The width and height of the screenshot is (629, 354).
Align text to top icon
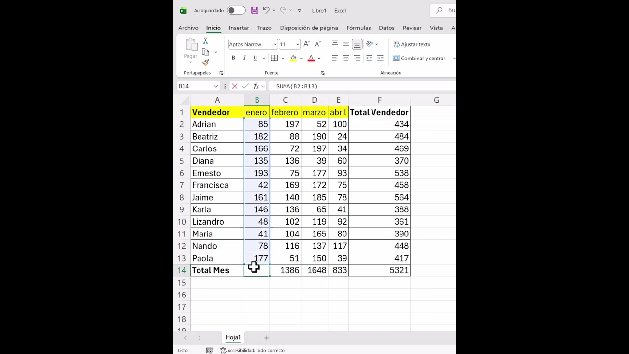click(335, 44)
